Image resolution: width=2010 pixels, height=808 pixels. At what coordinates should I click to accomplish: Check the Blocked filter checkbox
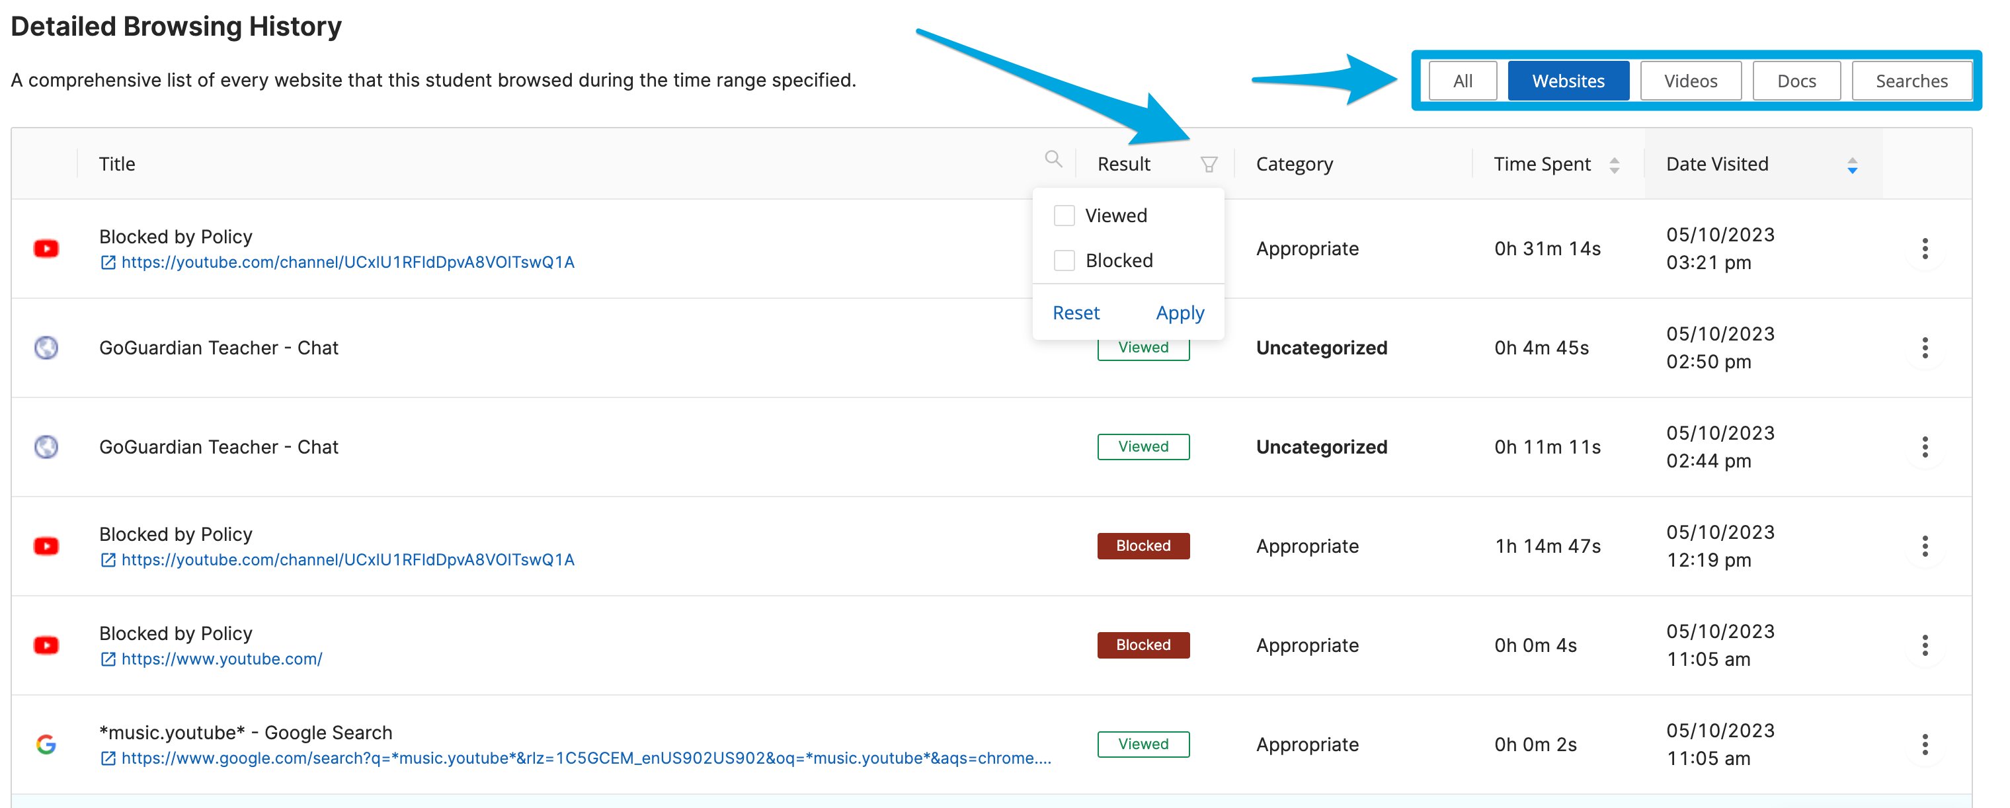coord(1064,260)
